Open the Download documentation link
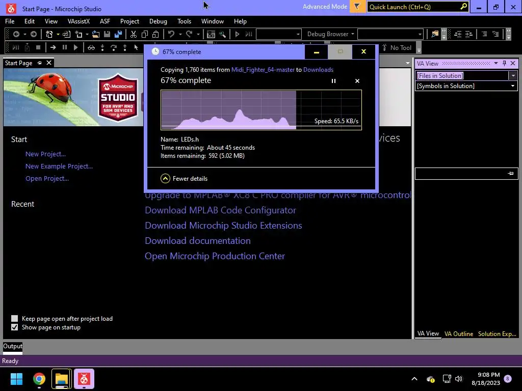The width and height of the screenshot is (522, 391). click(198, 241)
